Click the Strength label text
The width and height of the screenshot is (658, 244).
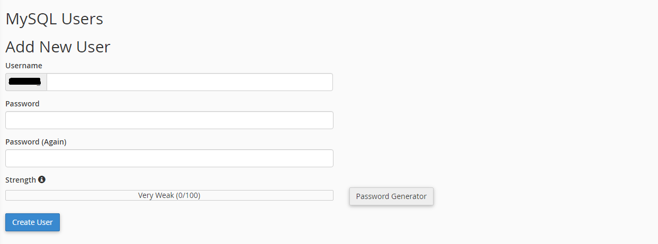click(x=21, y=180)
